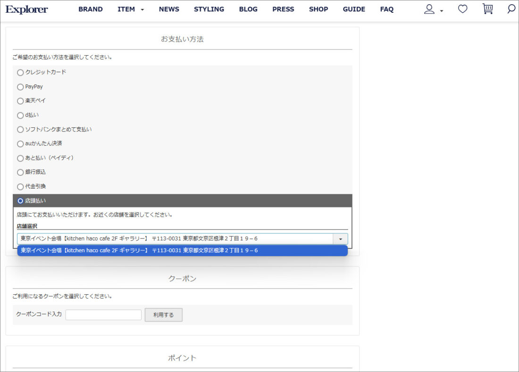
Task: Click the store select dropdown arrow
Action: pos(340,239)
